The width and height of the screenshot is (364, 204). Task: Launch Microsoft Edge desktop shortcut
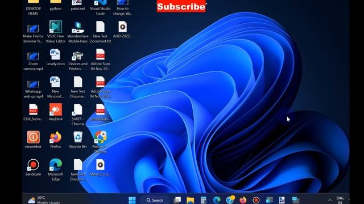click(56, 169)
